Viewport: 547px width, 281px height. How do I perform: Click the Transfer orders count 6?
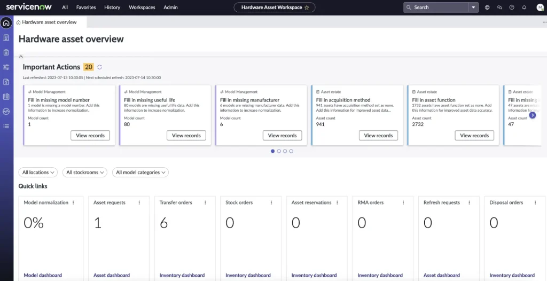(163, 222)
